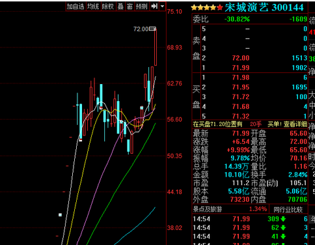Viewport: 315px width, 245px height.
Task: Toggle the 除权 ex-rights button
Action: pos(108,7)
